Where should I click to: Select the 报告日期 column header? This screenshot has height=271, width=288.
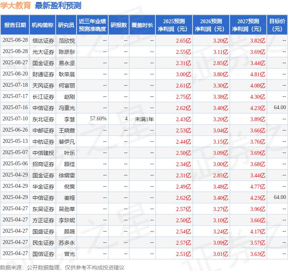15,25
